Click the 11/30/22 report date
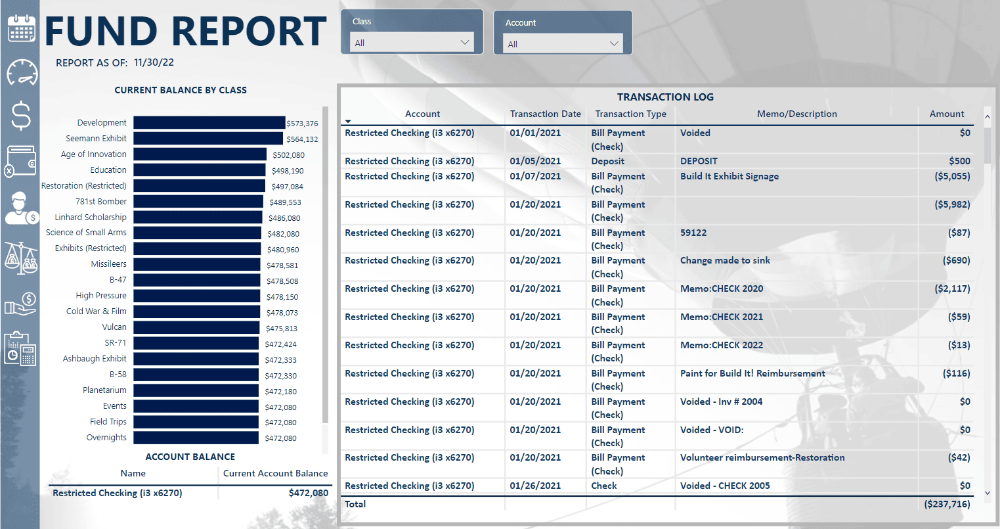 [154, 62]
